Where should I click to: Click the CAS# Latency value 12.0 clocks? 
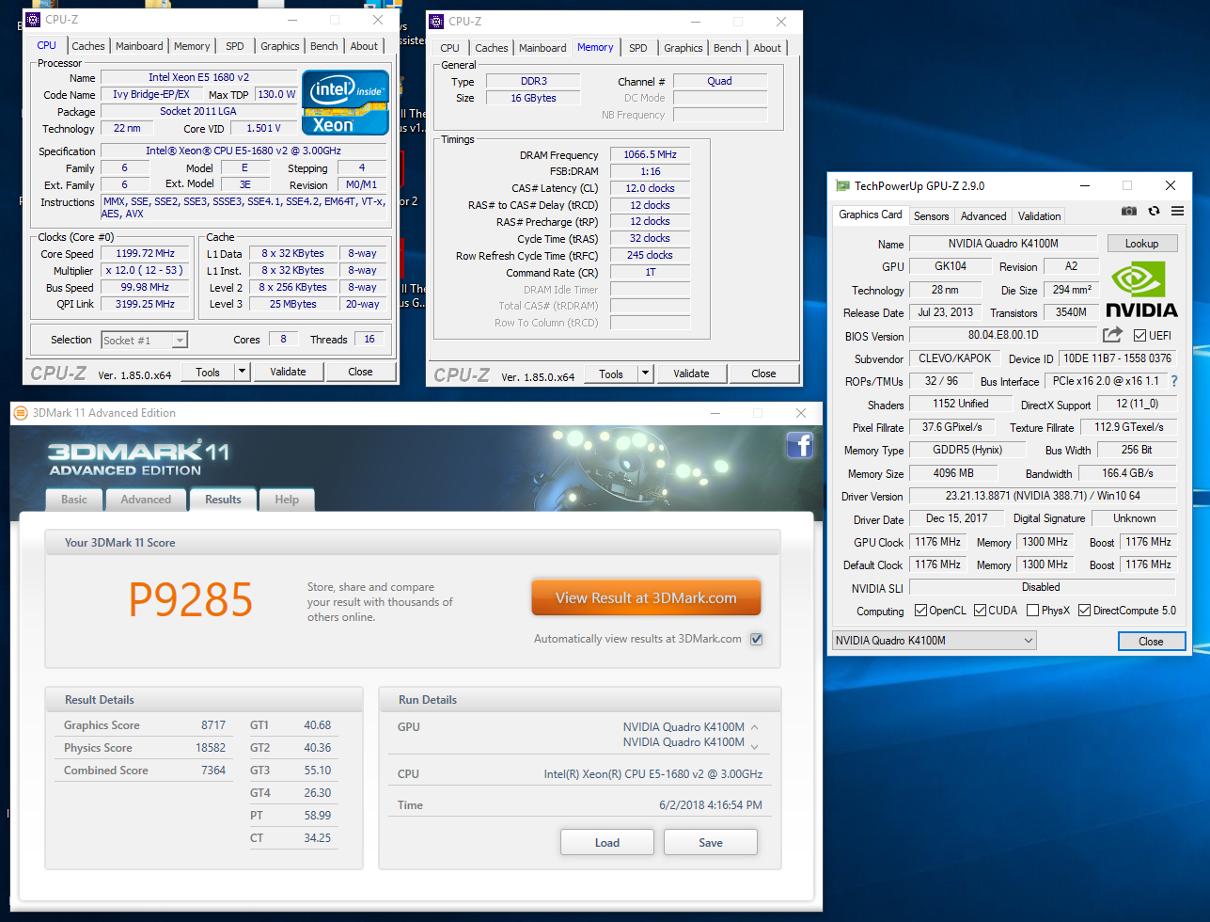650,188
